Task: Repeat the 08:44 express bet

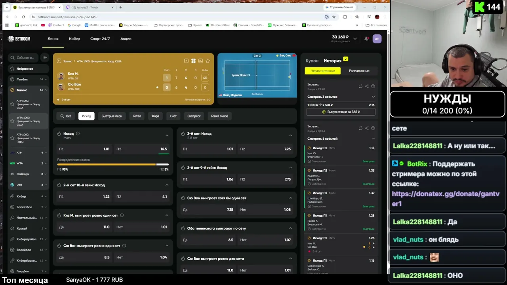Action: (x=360, y=128)
